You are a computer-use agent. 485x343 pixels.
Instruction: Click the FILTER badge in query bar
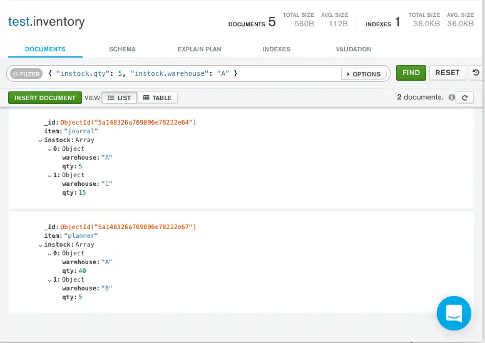pyautogui.click(x=26, y=74)
